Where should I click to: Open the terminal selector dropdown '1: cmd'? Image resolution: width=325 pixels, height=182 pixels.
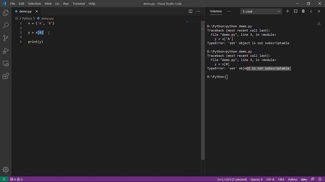click(261, 11)
